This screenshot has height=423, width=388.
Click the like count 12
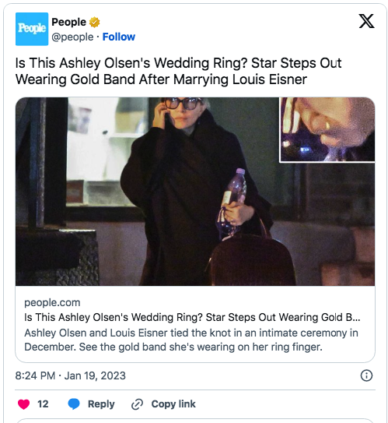43,404
